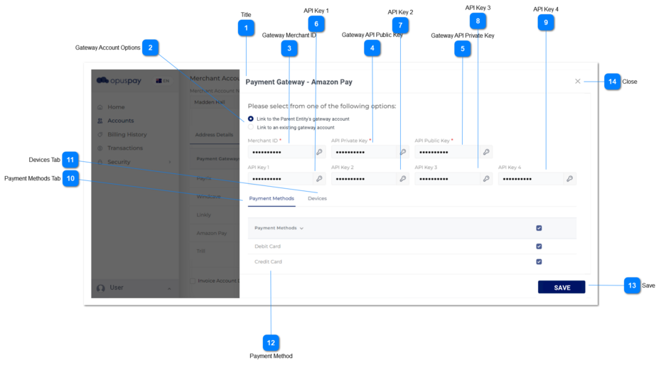Expand the Security sidebar submenu
Viewport: 661px width, 365px height.
coord(169,163)
